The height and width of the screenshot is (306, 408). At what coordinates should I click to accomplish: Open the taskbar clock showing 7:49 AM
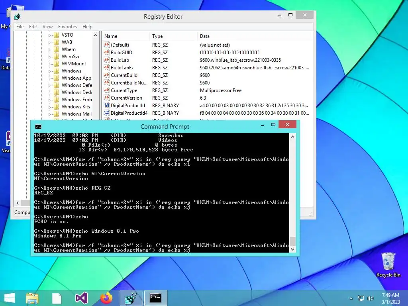[x=390, y=298]
